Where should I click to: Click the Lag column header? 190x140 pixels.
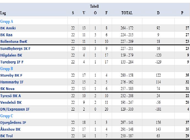click(3, 13)
